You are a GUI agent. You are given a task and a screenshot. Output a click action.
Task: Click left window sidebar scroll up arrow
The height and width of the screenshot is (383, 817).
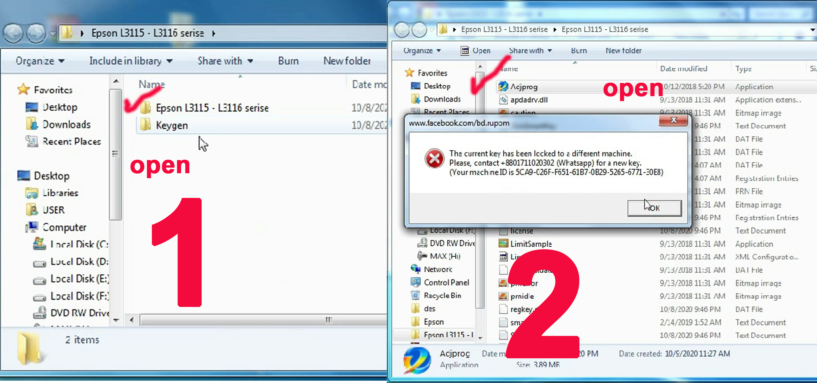pyautogui.click(x=116, y=81)
